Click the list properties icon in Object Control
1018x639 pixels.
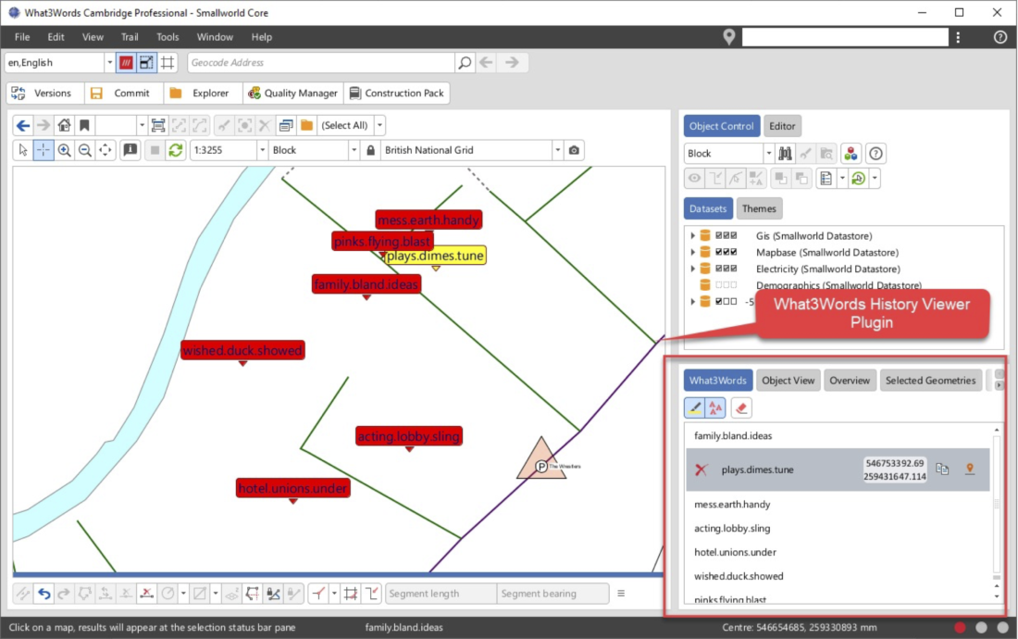click(826, 178)
